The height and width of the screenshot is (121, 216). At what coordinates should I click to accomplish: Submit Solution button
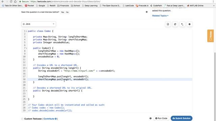click(182, 118)
